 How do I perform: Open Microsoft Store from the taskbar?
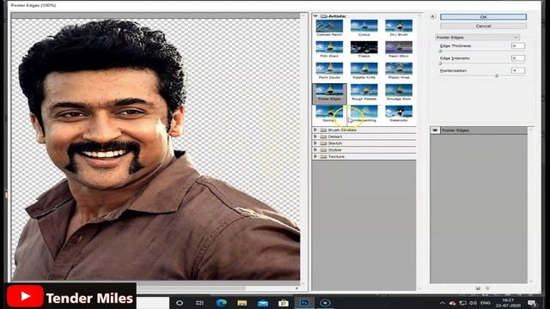click(x=284, y=303)
